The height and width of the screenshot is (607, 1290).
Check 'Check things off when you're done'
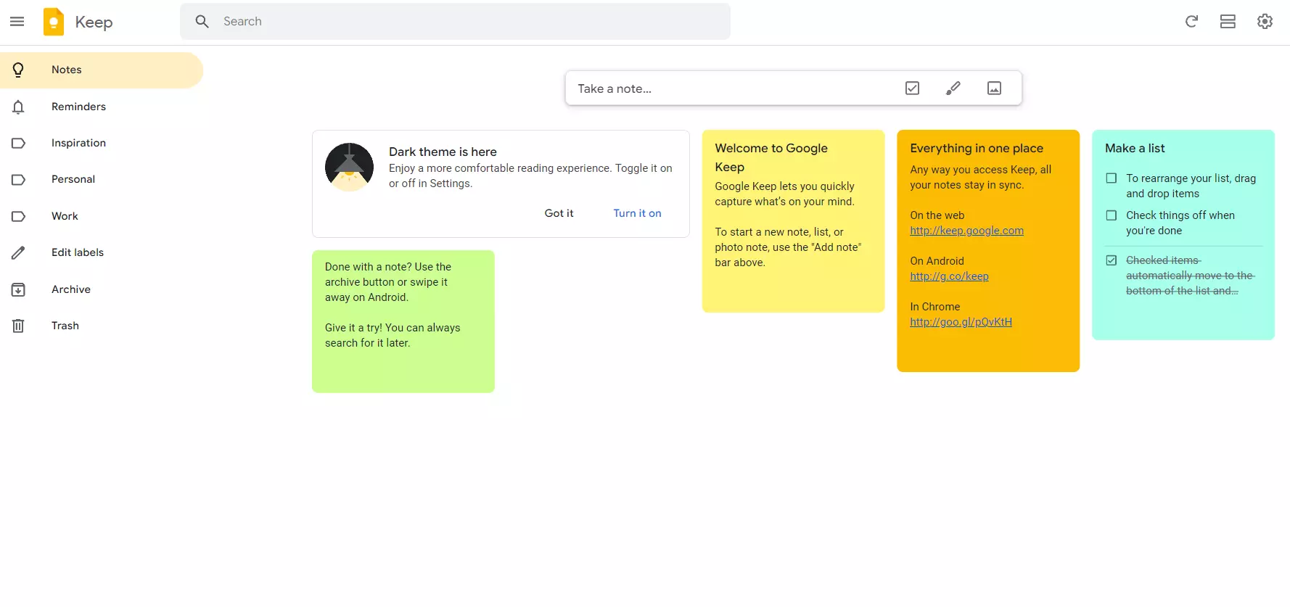coord(1111,215)
